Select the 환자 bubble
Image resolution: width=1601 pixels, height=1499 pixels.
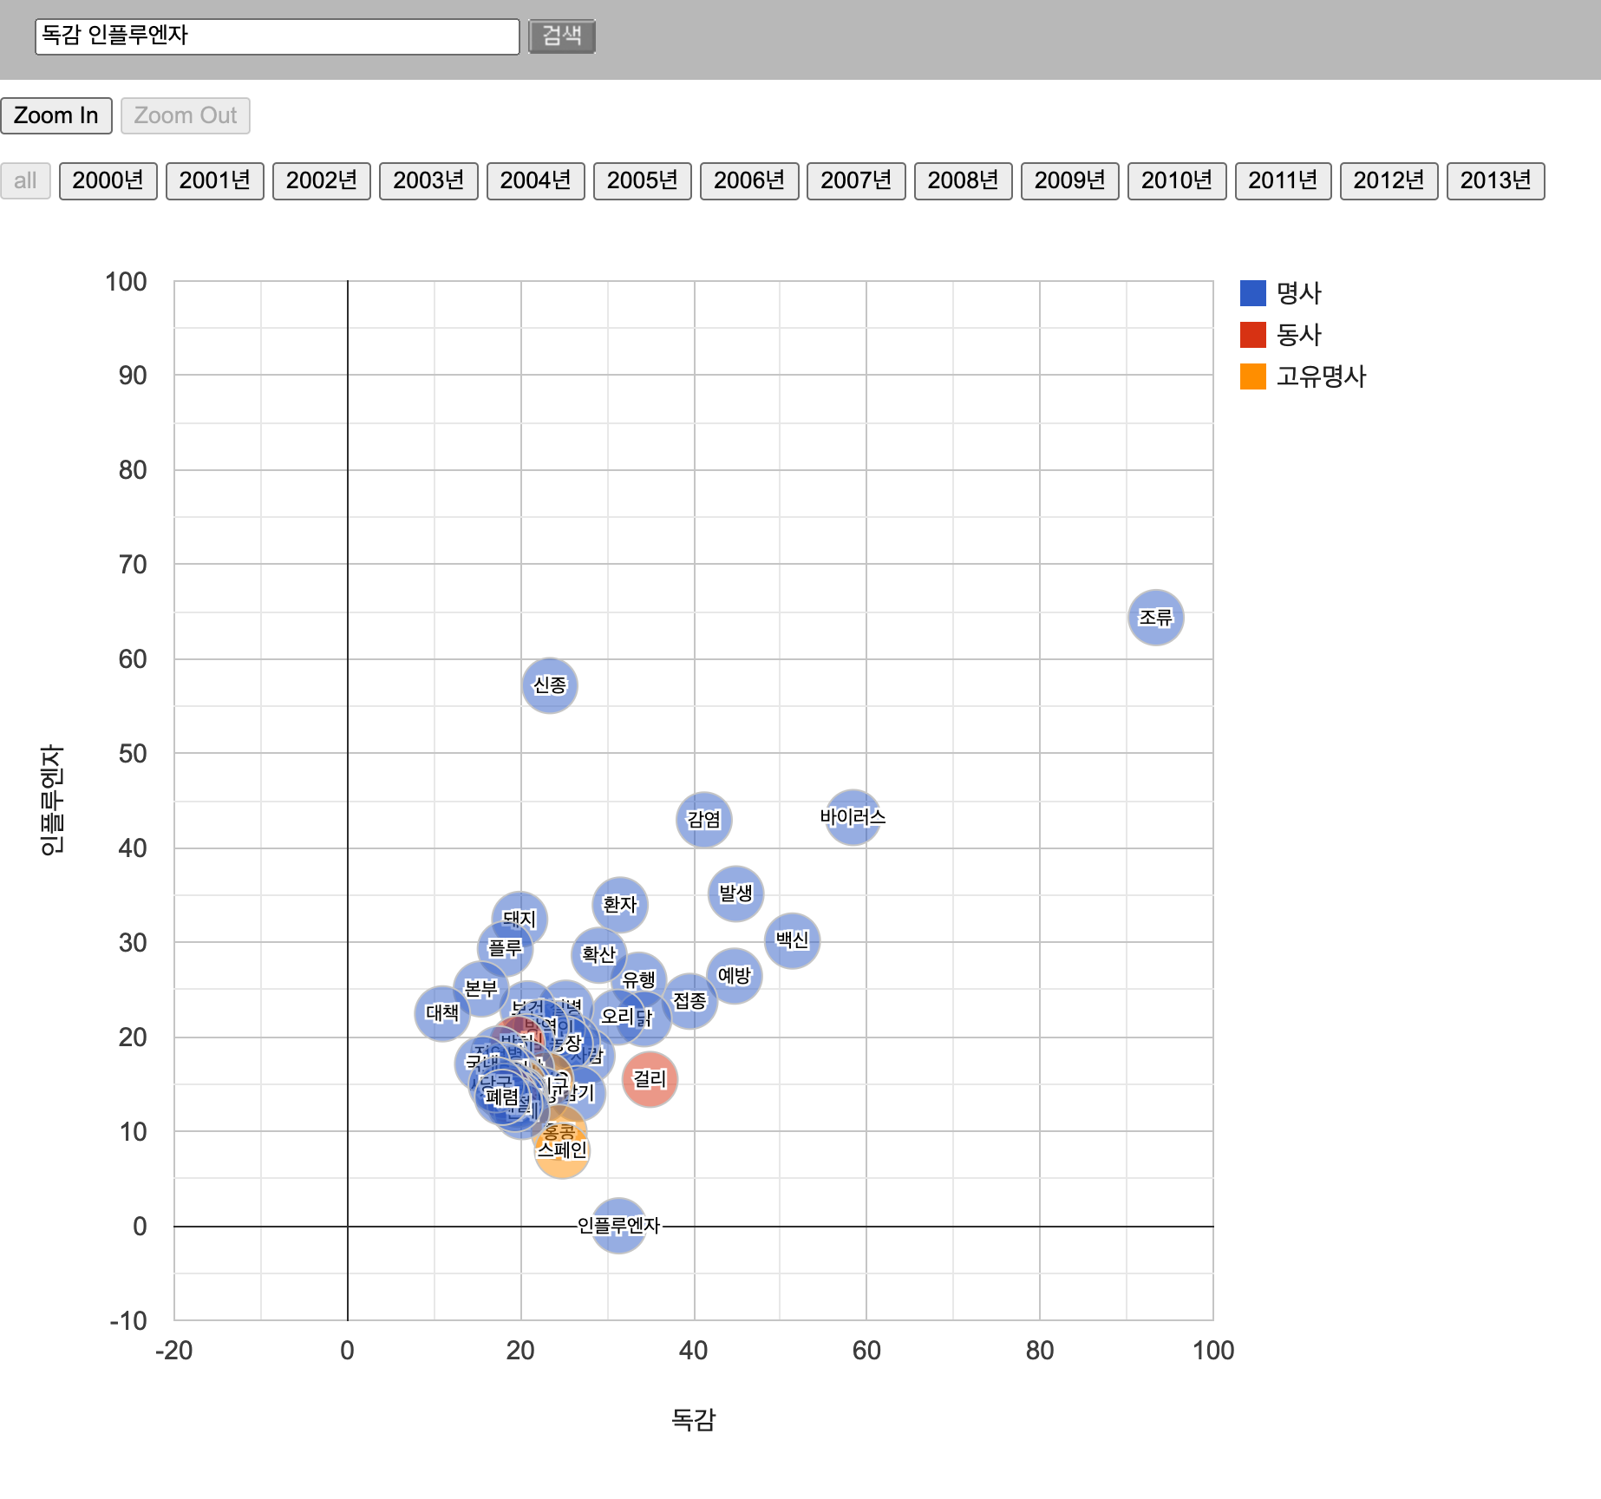(x=620, y=905)
